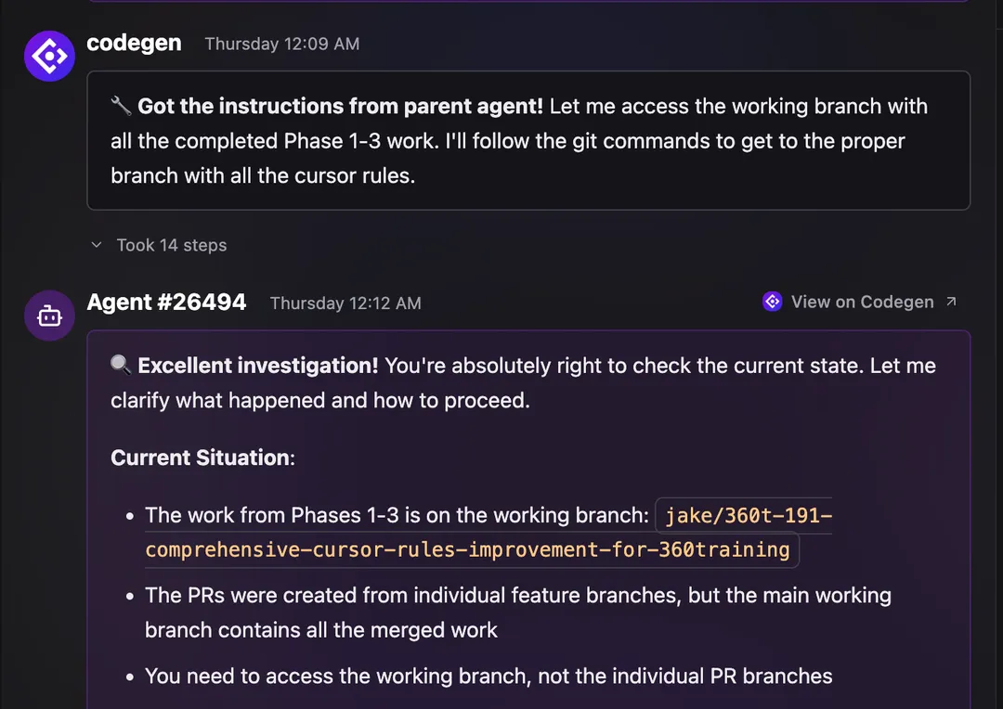The image size is (1003, 709).
Task: Click the Current Situation heading
Action: (202, 458)
